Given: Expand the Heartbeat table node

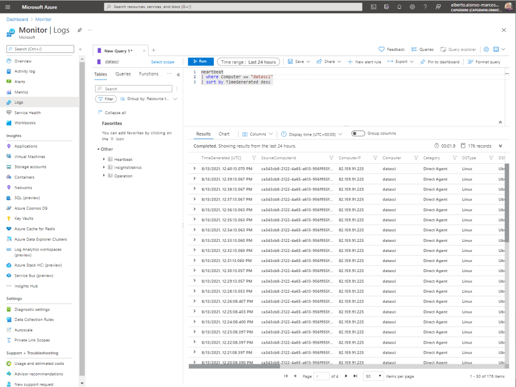Looking at the screenshot, I should [104, 159].
